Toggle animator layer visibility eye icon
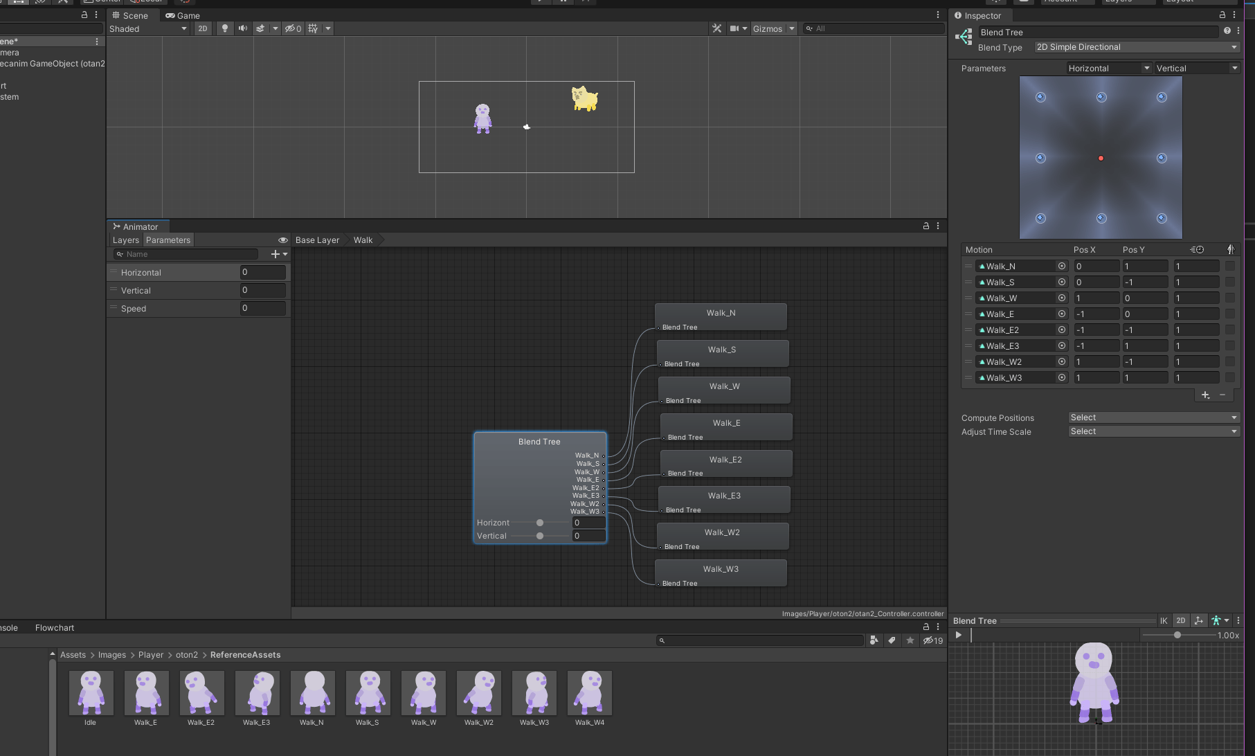 pos(282,240)
